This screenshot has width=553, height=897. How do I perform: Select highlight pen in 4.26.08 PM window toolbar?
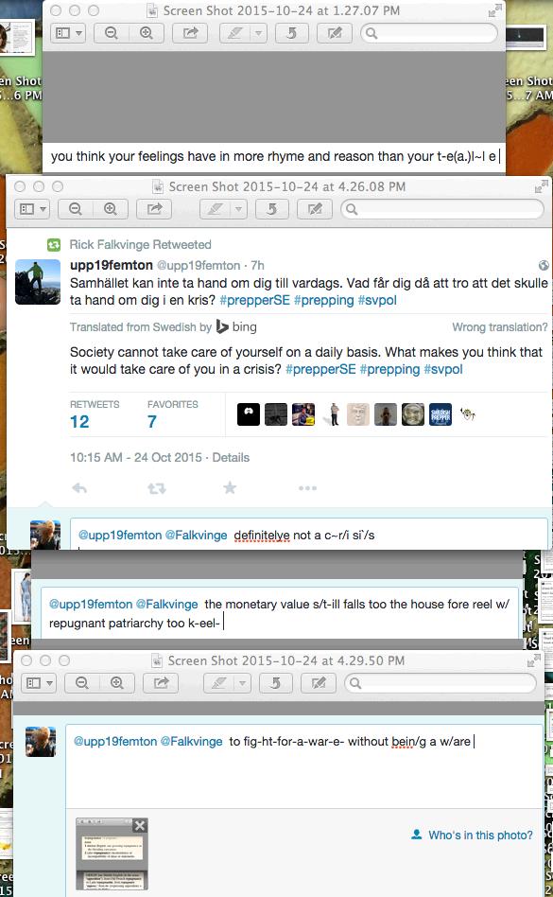pyautogui.click(x=215, y=209)
